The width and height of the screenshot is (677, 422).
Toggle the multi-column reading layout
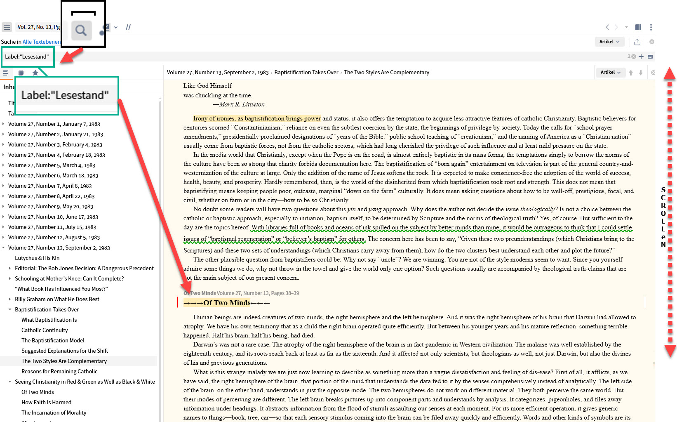click(x=638, y=27)
